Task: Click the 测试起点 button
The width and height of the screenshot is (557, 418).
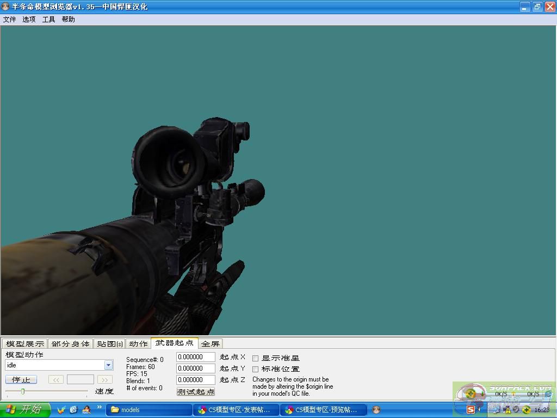Action: click(196, 391)
